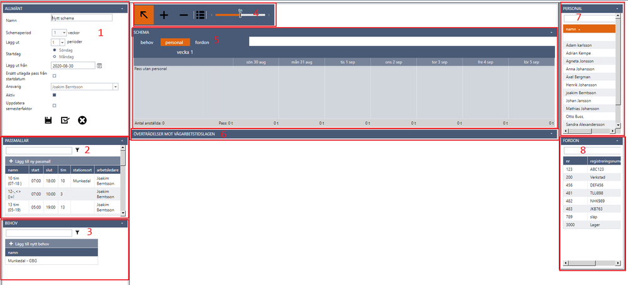Click the filter icon in Behov

click(77, 232)
